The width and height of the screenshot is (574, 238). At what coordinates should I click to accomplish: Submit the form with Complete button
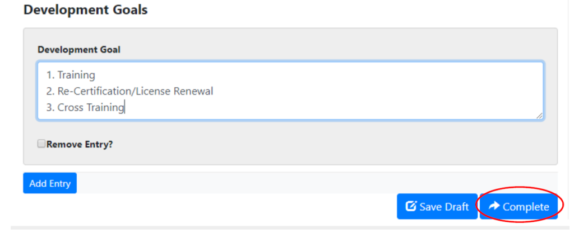[x=519, y=207]
